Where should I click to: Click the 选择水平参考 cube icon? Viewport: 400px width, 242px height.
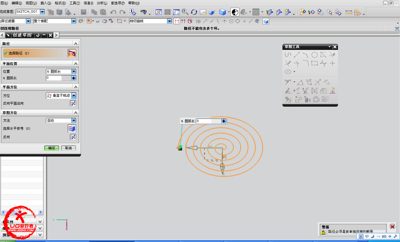(72, 129)
